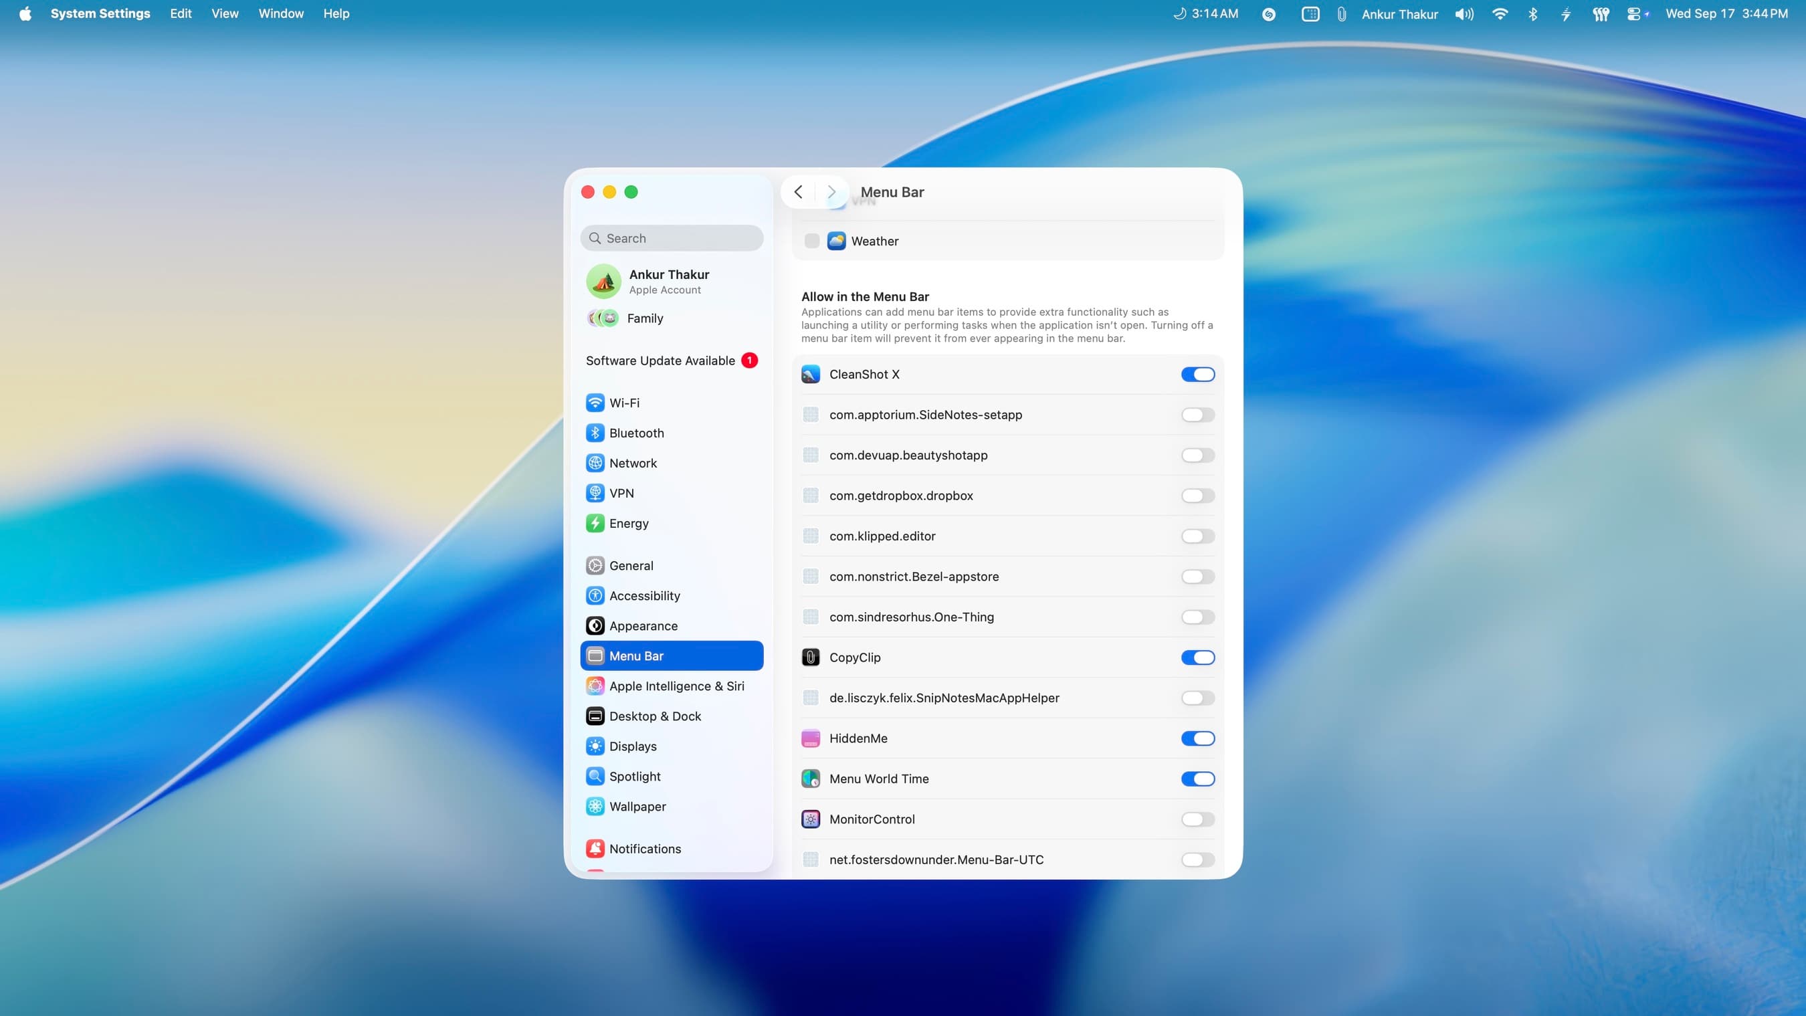1806x1016 pixels.
Task: Select the CleanShot X app icon
Action: [x=811, y=374]
